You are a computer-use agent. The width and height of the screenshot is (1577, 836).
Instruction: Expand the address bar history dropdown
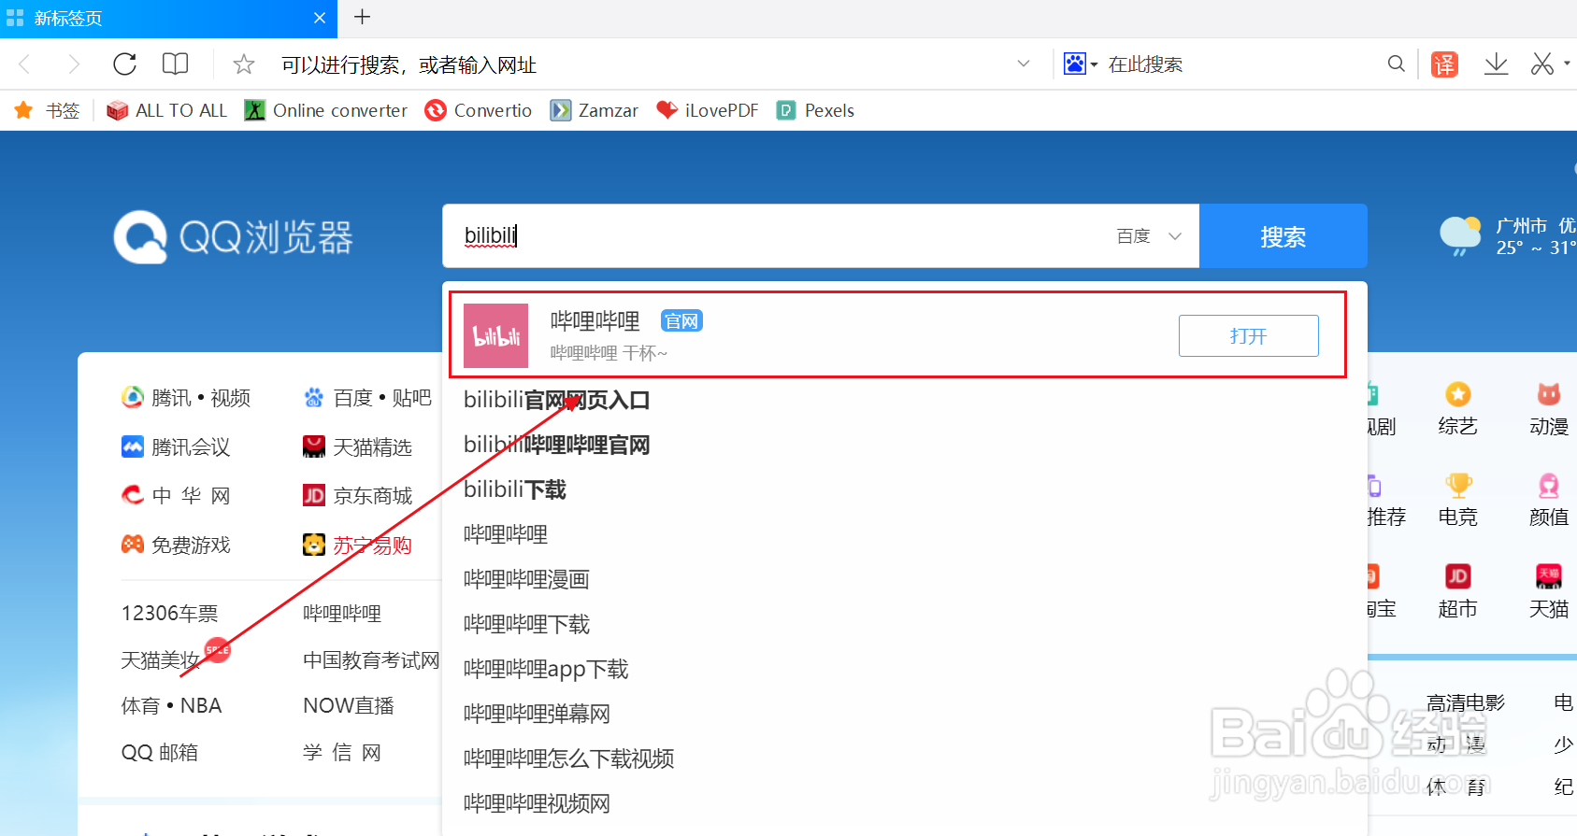tap(1024, 64)
